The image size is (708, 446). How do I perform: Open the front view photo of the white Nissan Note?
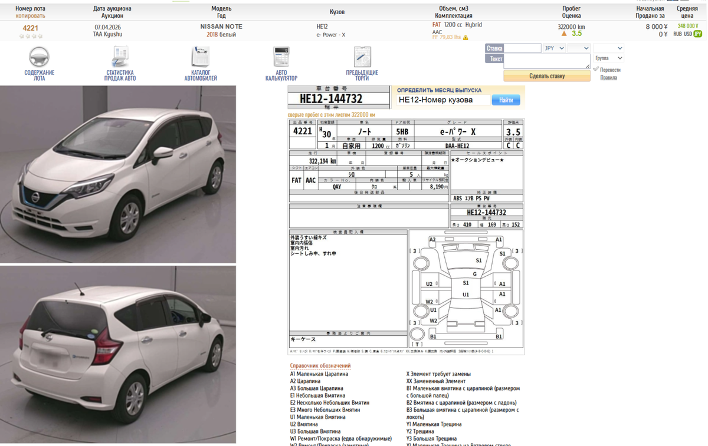(118, 174)
